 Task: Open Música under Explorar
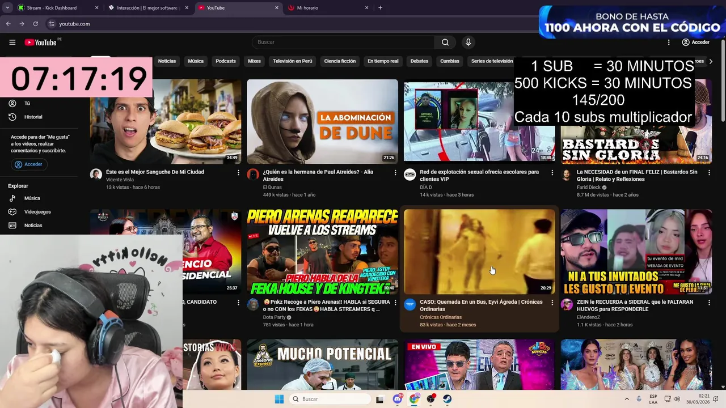[32, 198]
